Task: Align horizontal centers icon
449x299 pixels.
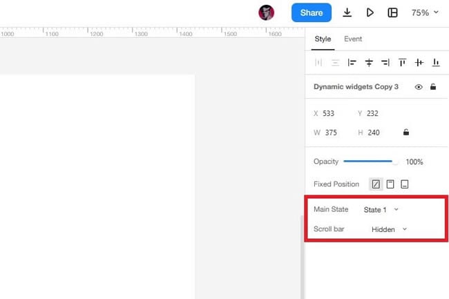Action: tap(369, 62)
